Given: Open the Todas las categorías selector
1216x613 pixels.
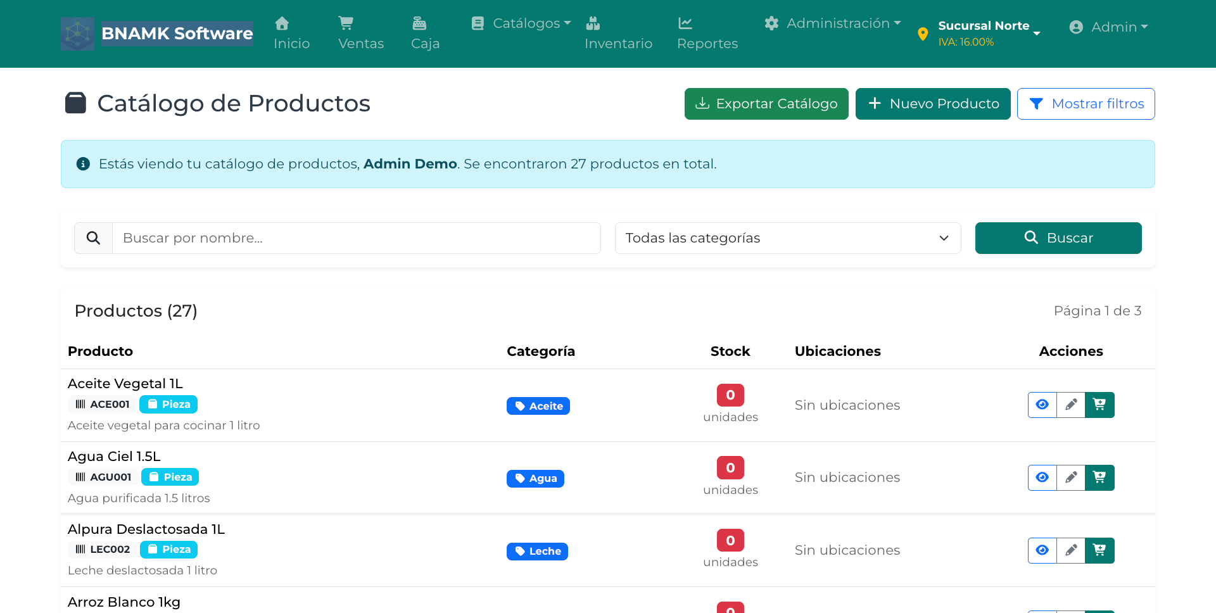Looking at the screenshot, I should click(787, 238).
